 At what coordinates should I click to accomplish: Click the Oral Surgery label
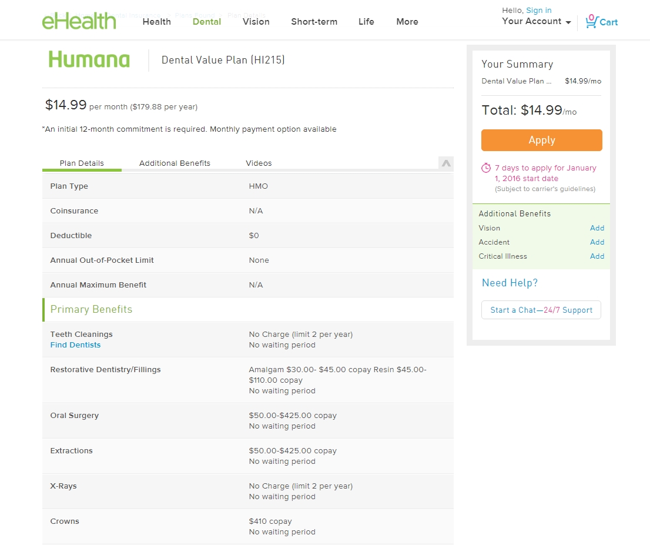pos(75,416)
